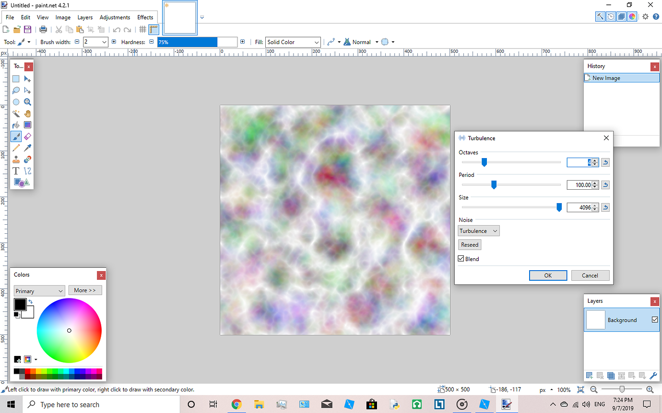662x413 pixels.
Task: Pick the Text tool
Action: [16, 171]
